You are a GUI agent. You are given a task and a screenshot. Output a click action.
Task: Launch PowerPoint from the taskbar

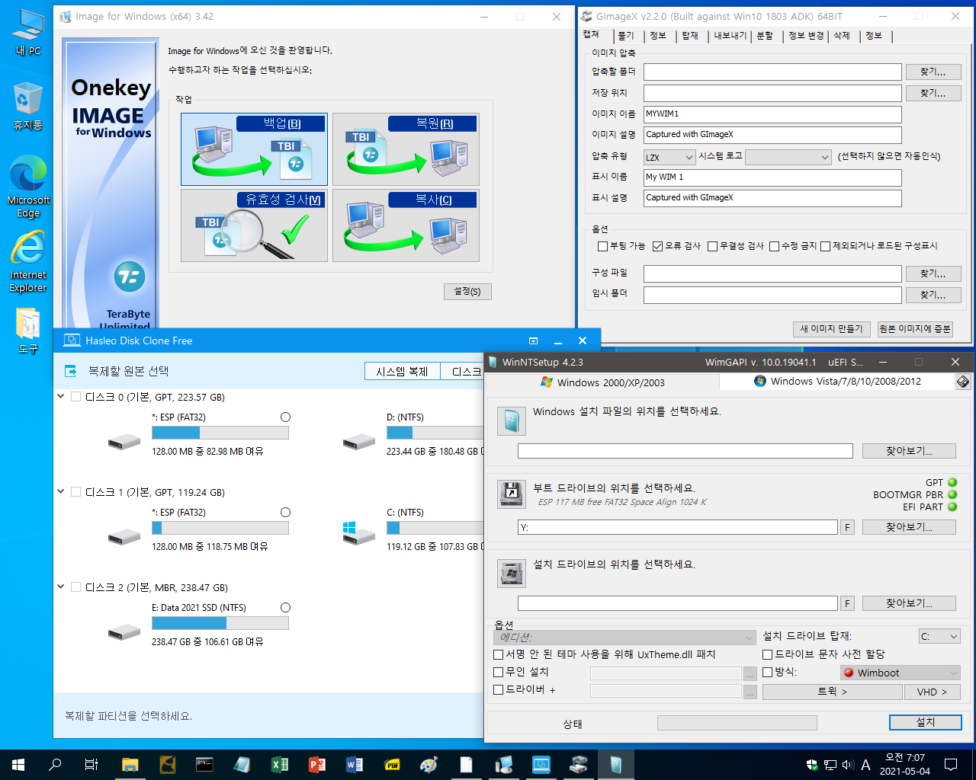pyautogui.click(x=316, y=764)
